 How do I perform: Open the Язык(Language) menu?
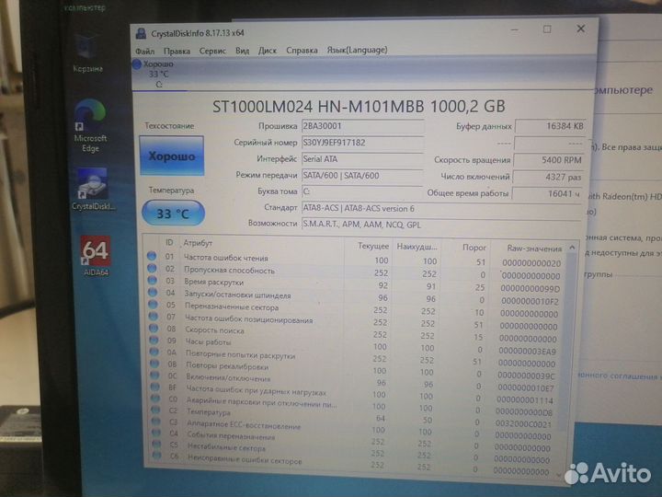point(357,50)
